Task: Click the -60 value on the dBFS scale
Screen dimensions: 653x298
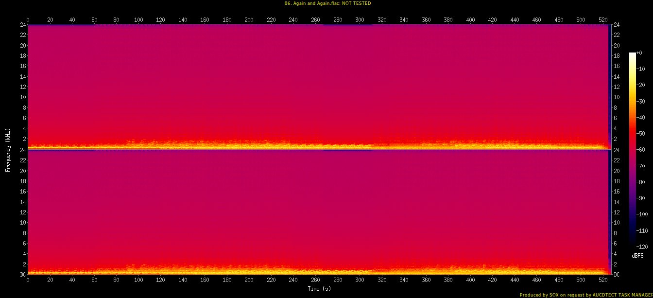Action: tap(641, 150)
